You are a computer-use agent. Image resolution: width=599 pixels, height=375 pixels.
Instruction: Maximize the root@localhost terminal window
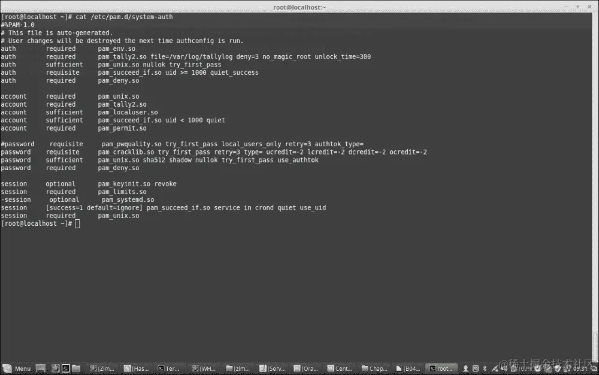point(577,7)
